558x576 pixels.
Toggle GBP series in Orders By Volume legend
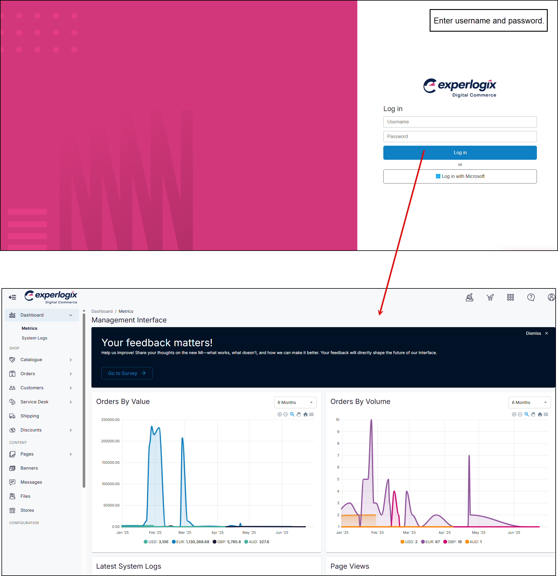(x=452, y=542)
